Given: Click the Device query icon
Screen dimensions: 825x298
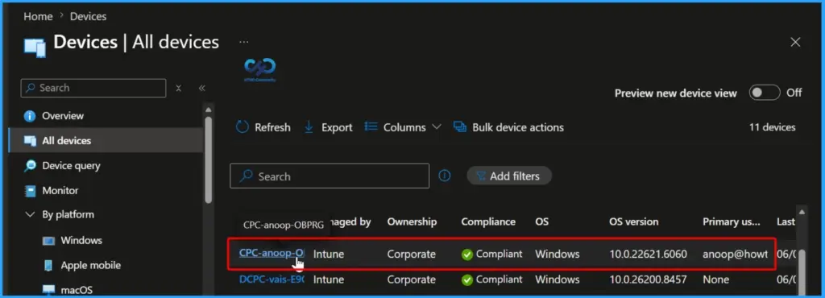Looking at the screenshot, I should [30, 166].
